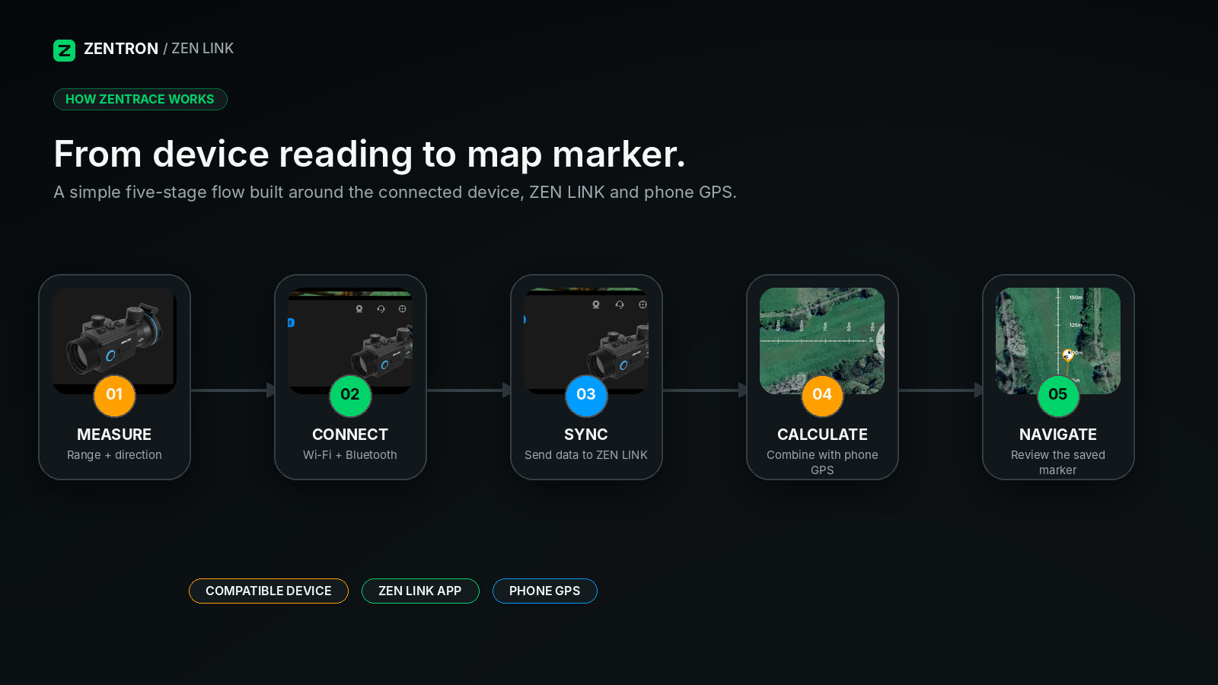1218x685 pixels.
Task: Click the Range + direction caption
Action: (114, 455)
